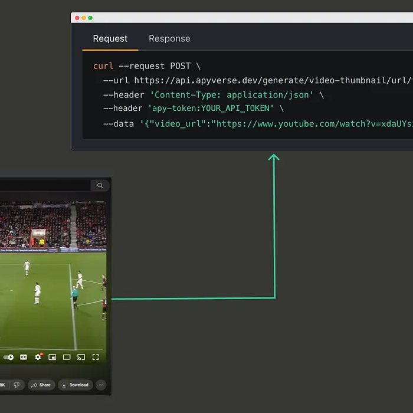This screenshot has height=413, width=413.
Task: Toggle the autoplay switch in video player
Action: [x=8, y=357]
